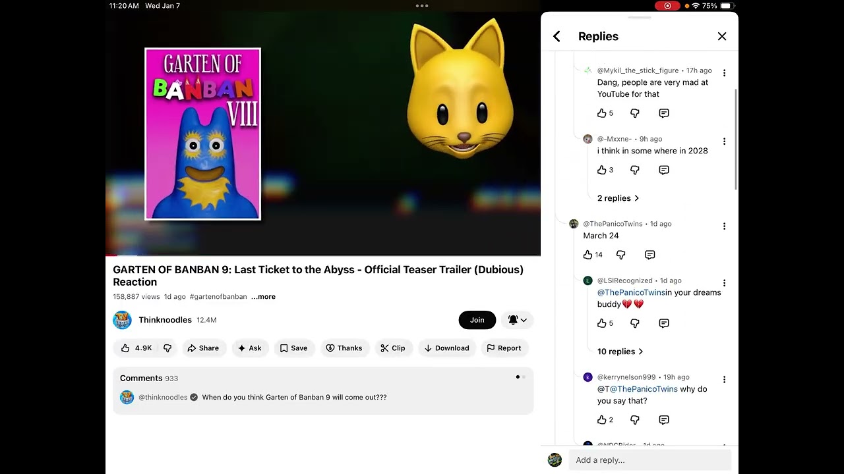This screenshot has width=844, height=474.
Task: Open -Mxxne- profile avatar
Action: (x=588, y=139)
